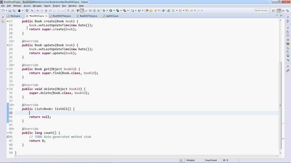This screenshot has width=291, height=163.
Task: Toggle the highlighted Mark Occurrences button
Action: click(82, 10)
